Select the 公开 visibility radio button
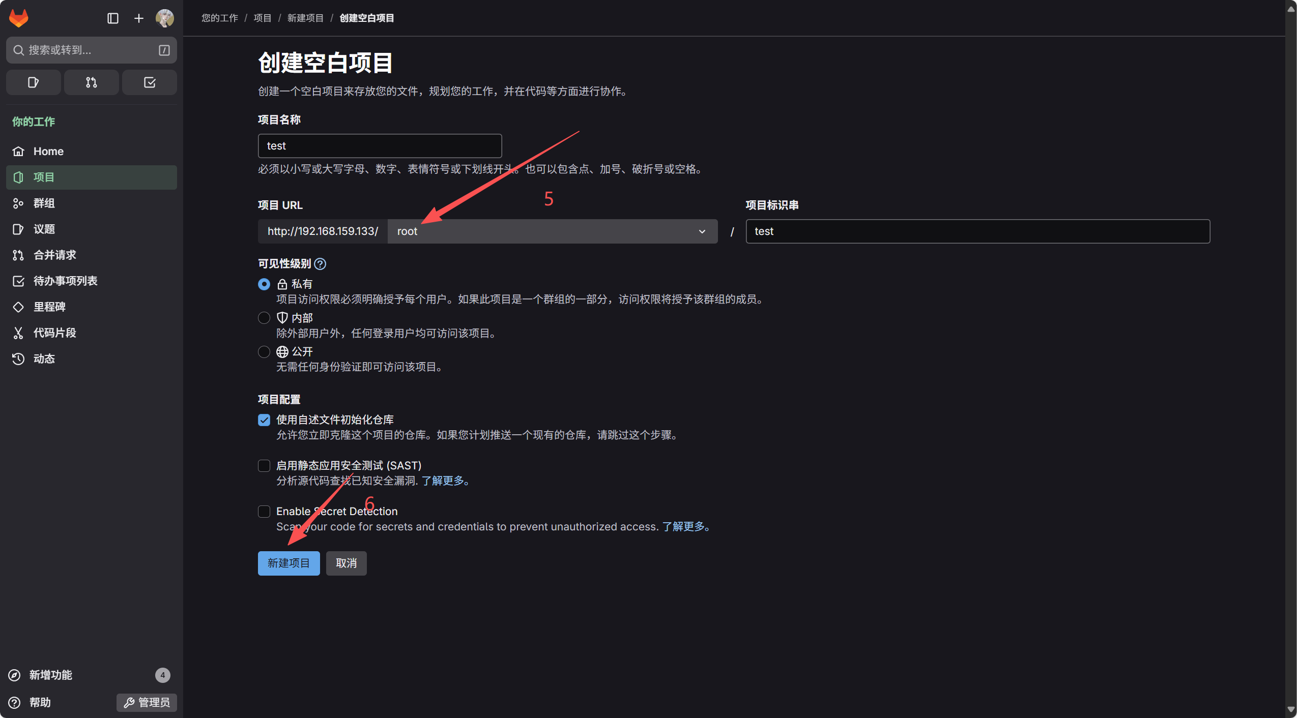Viewport: 1297px width, 718px height. click(x=264, y=352)
